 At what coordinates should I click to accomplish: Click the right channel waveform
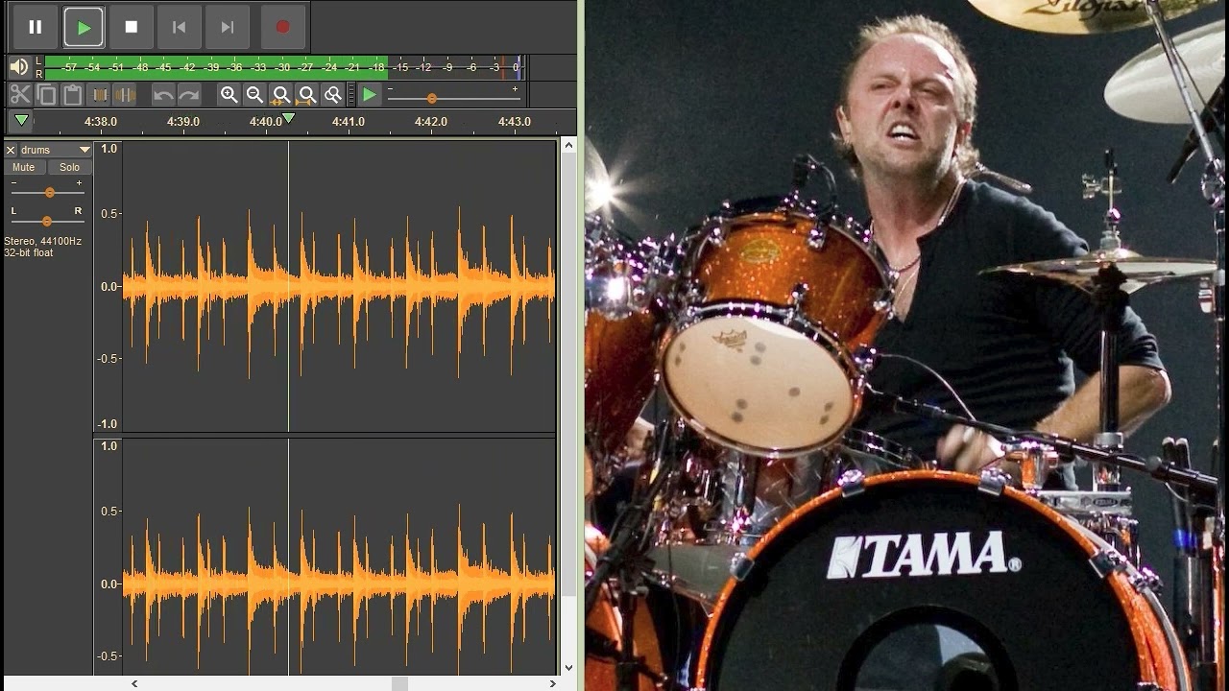point(339,557)
